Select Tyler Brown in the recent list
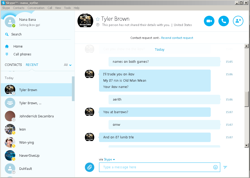 36,90
